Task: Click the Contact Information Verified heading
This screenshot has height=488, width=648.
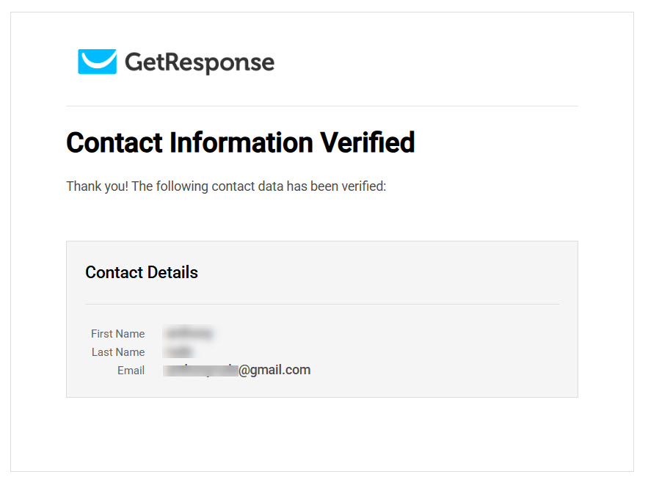Action: coord(241,142)
